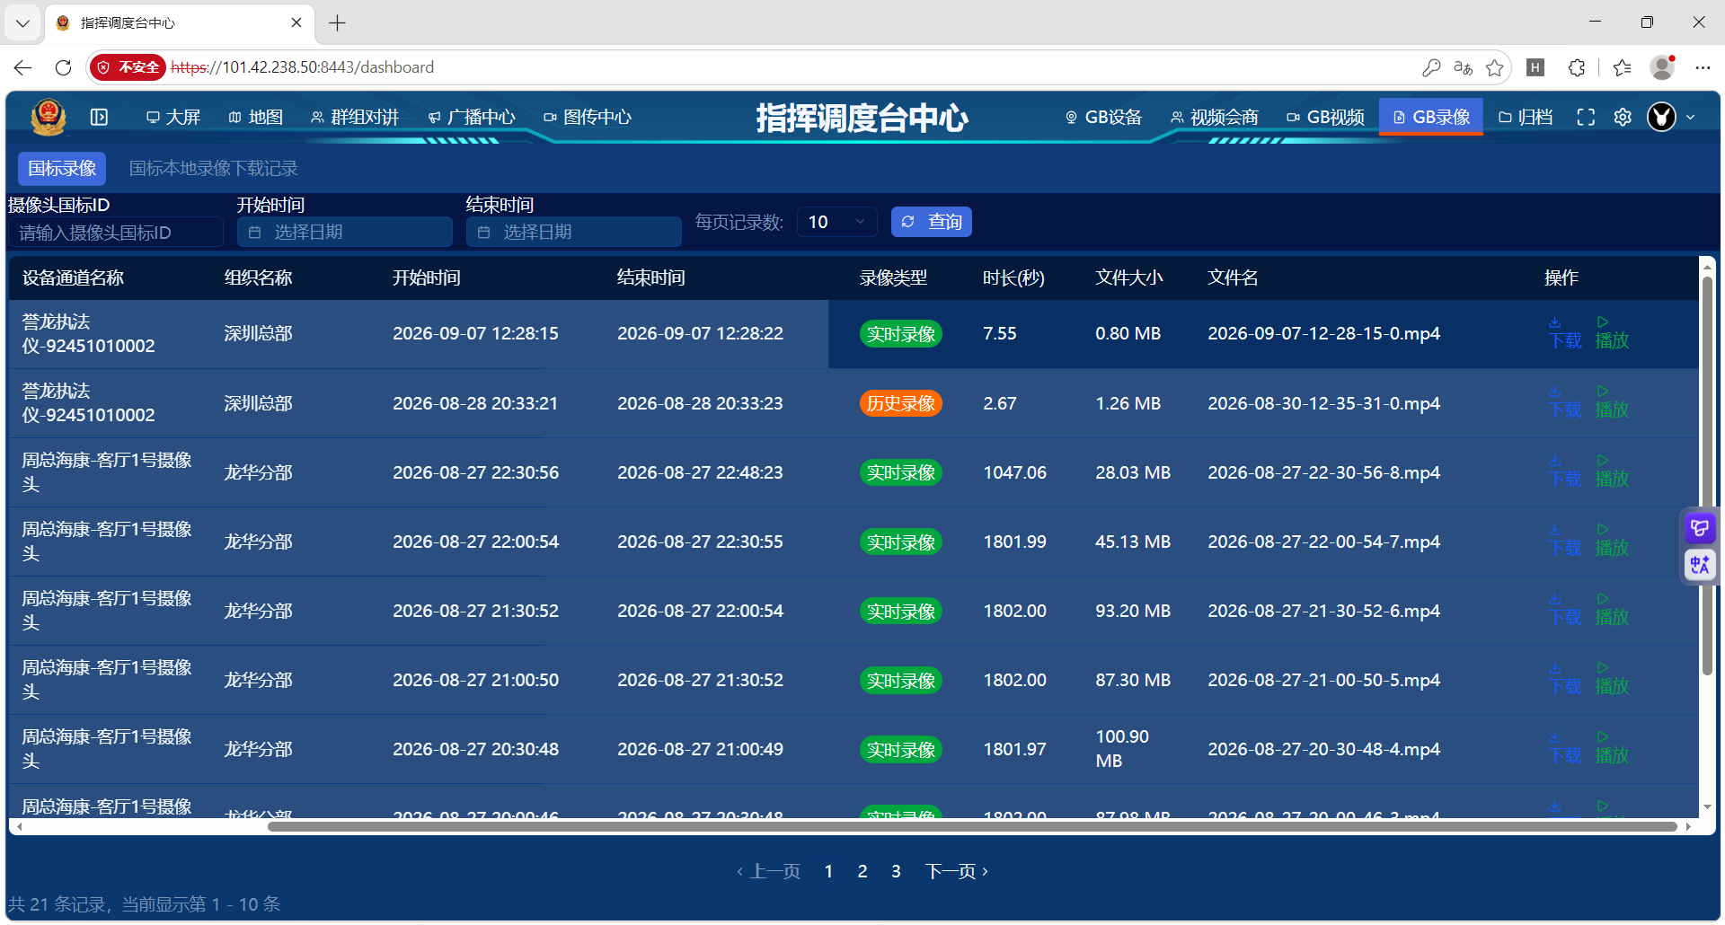Toggle the sidebar panel icon beside the logo
Viewport: 1725px width, 925px height.
[x=99, y=117]
